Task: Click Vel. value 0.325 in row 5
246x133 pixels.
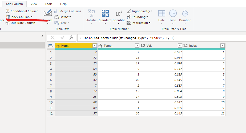Action: tap(162, 74)
